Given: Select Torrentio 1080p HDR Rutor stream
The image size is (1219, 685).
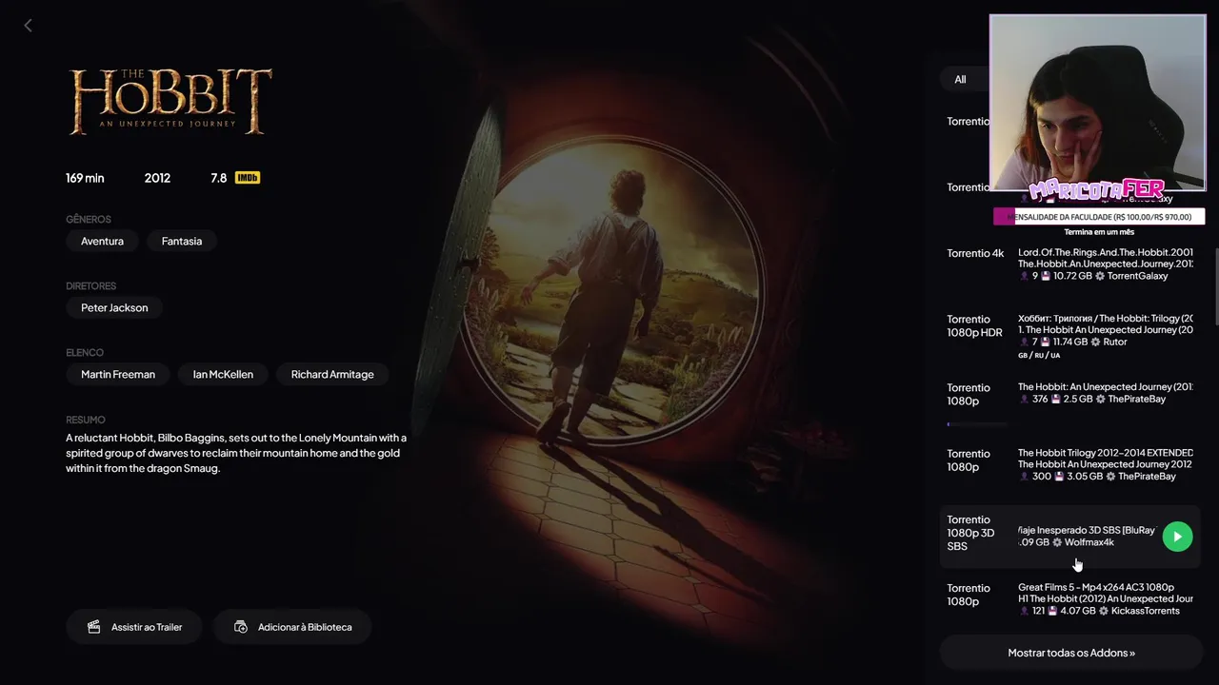Looking at the screenshot, I should point(1070,336).
